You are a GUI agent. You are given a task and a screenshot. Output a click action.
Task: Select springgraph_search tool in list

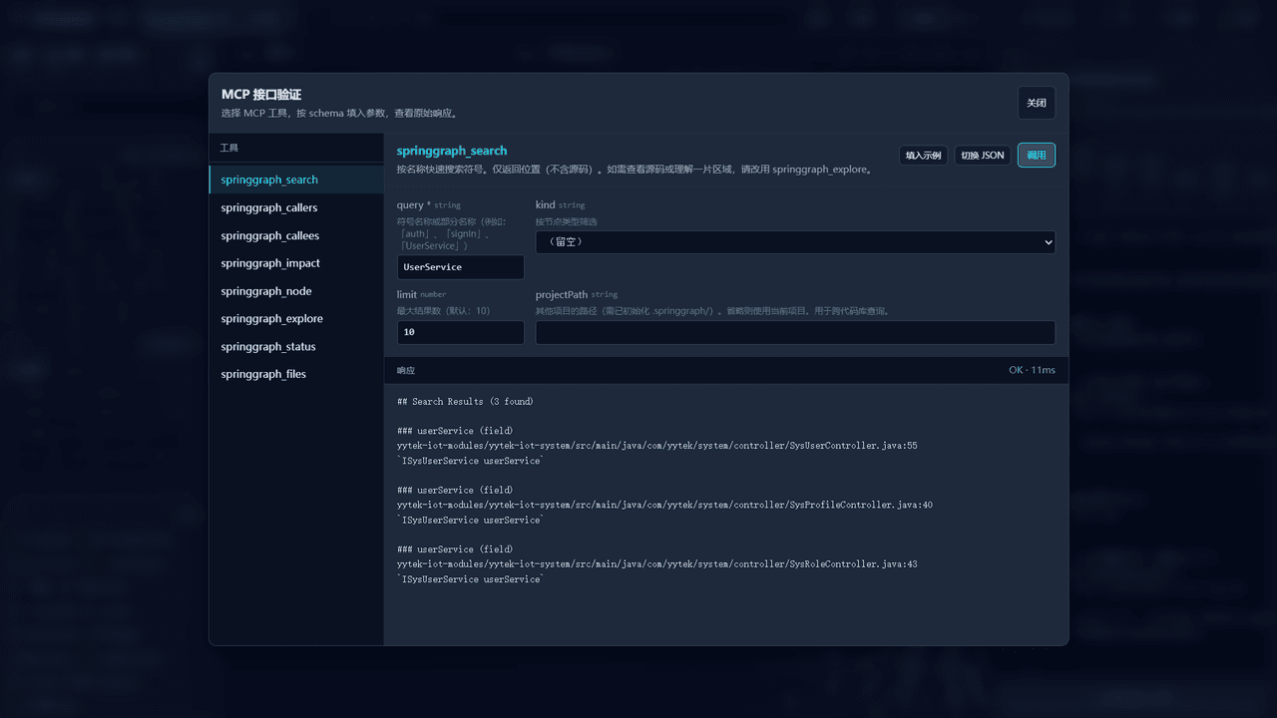[x=296, y=179]
